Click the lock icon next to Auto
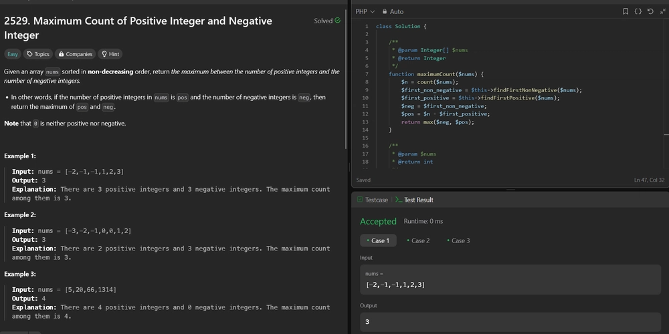 pos(385,11)
